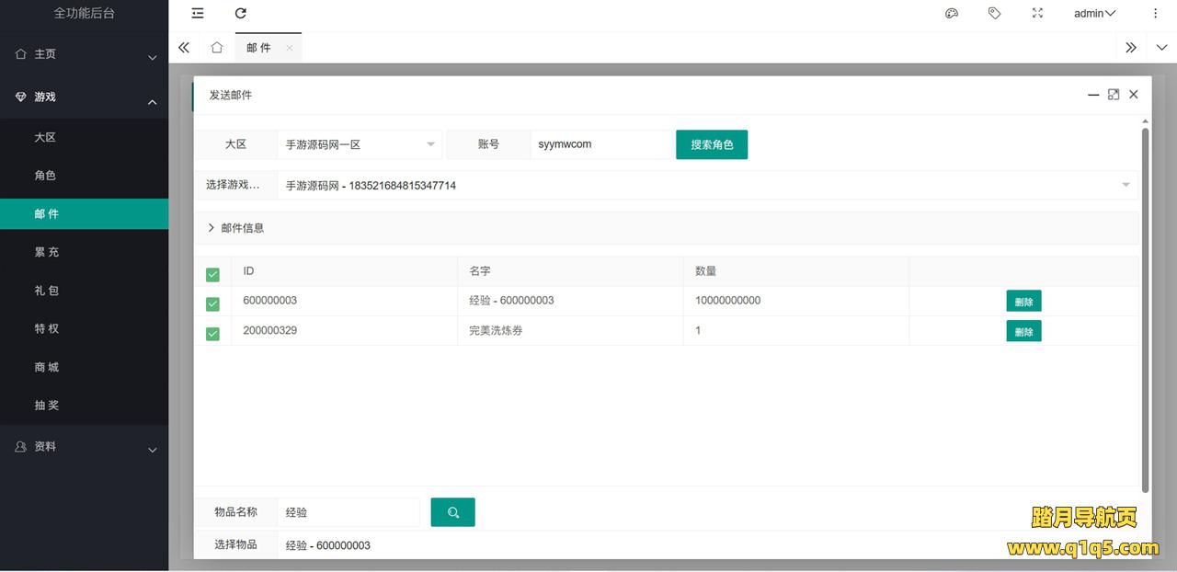Expand the 邮件信息 section

point(236,228)
